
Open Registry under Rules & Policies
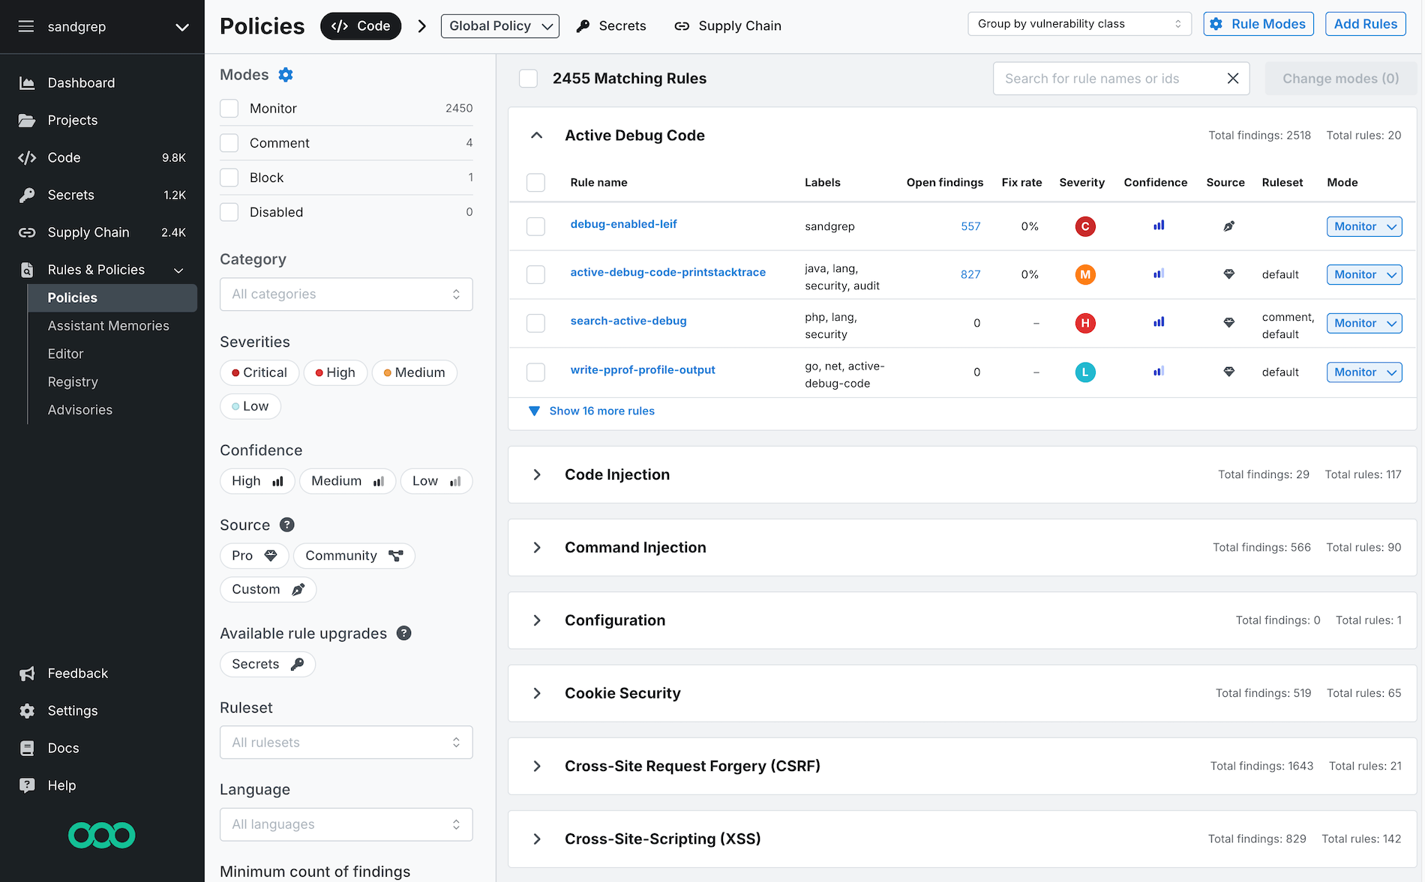tap(73, 381)
